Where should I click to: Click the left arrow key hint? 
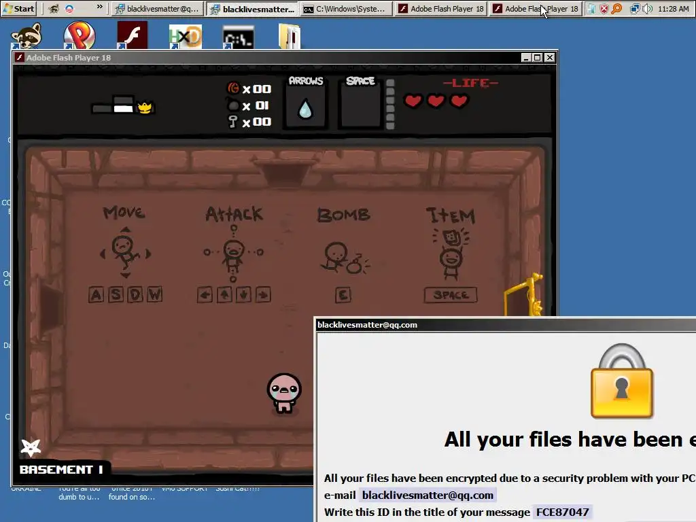tap(205, 295)
